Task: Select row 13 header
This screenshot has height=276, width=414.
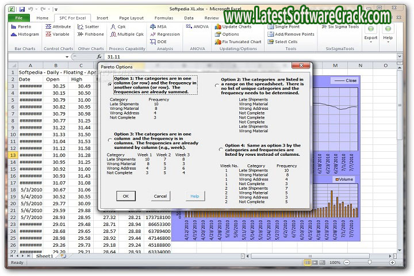Action: (x=13, y=155)
